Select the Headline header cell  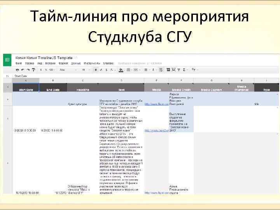pos(83,87)
